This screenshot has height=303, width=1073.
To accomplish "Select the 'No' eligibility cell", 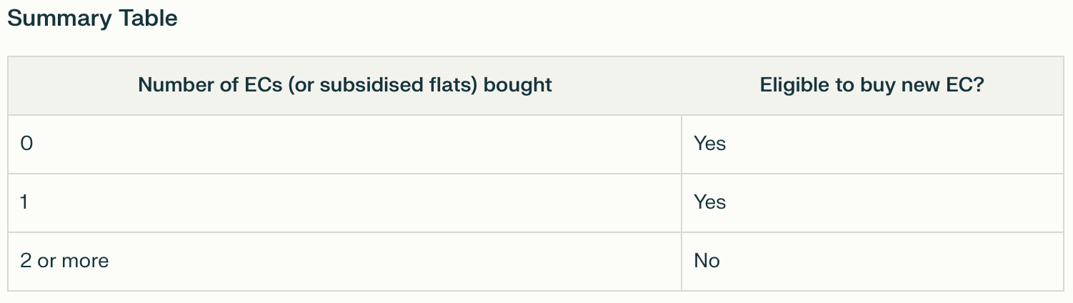I will [x=707, y=261].
